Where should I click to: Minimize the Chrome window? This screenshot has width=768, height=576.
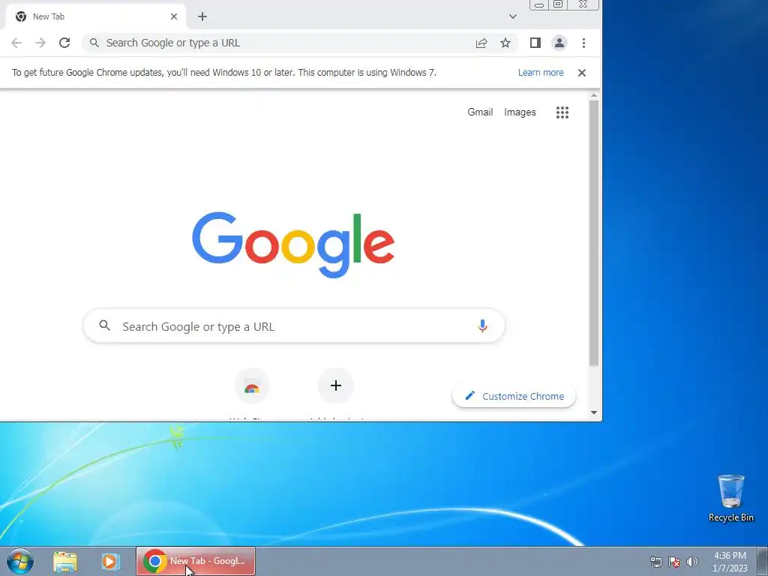[x=538, y=4]
